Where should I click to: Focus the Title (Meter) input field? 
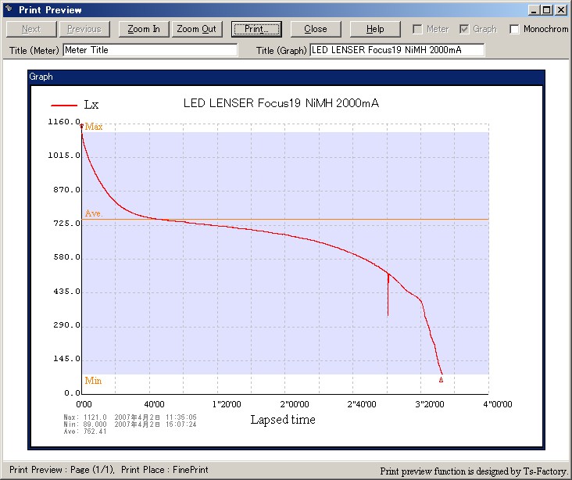tap(150, 50)
